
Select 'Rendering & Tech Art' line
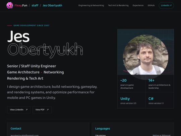[x=25, y=78]
